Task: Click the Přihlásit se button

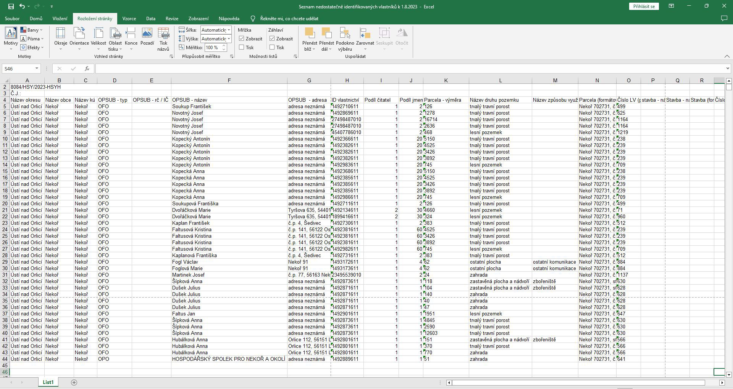Action: point(644,6)
